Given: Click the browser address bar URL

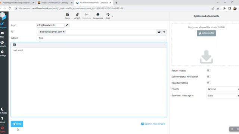Looking at the screenshot, I should click(x=77, y=9).
